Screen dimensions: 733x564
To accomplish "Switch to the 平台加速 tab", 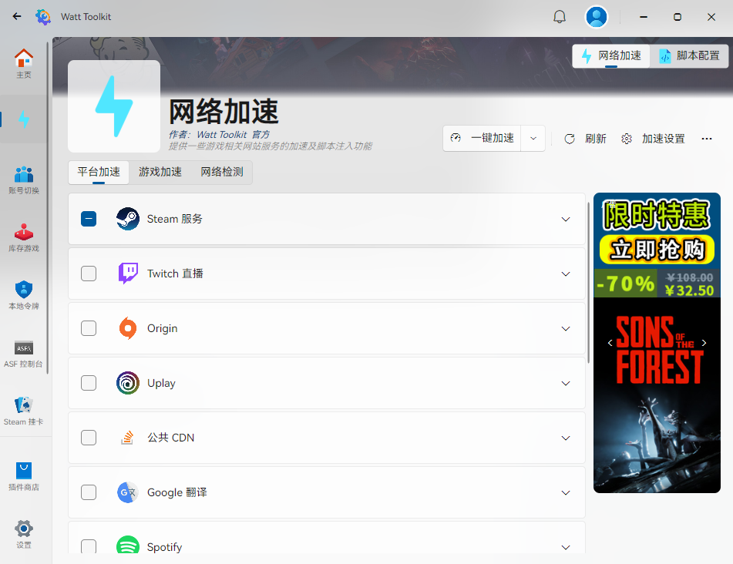I will pyautogui.click(x=99, y=172).
